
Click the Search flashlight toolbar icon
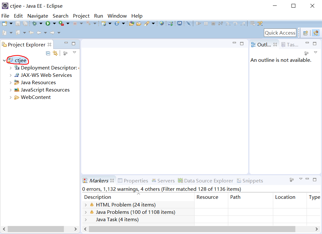(147, 24)
